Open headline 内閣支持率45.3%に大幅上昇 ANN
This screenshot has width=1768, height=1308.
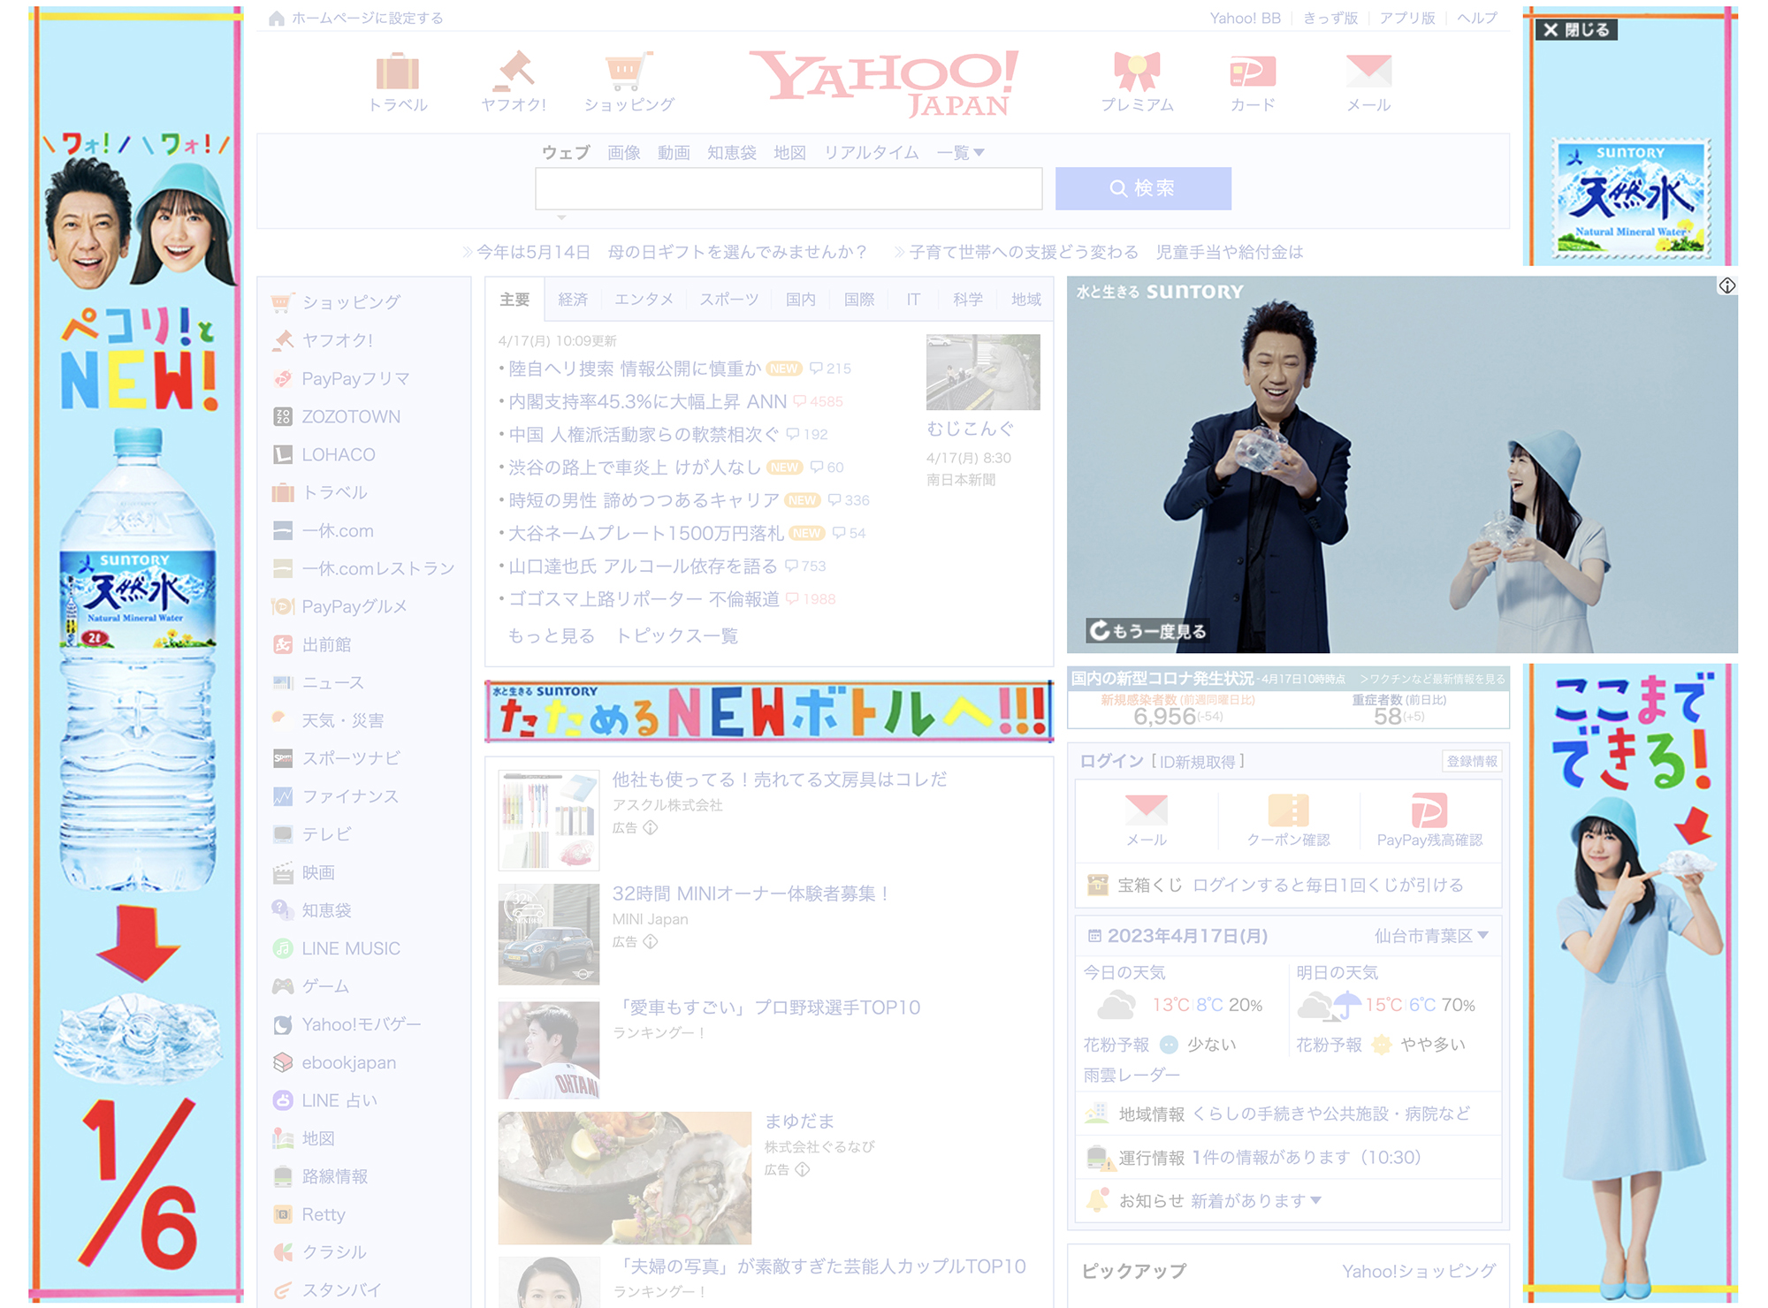coord(647,401)
